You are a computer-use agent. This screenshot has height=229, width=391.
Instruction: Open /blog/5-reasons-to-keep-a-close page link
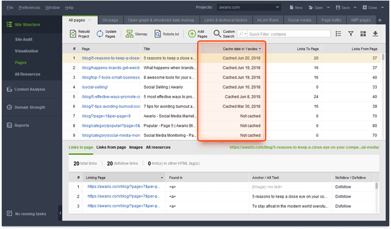pyautogui.click(x=111, y=58)
